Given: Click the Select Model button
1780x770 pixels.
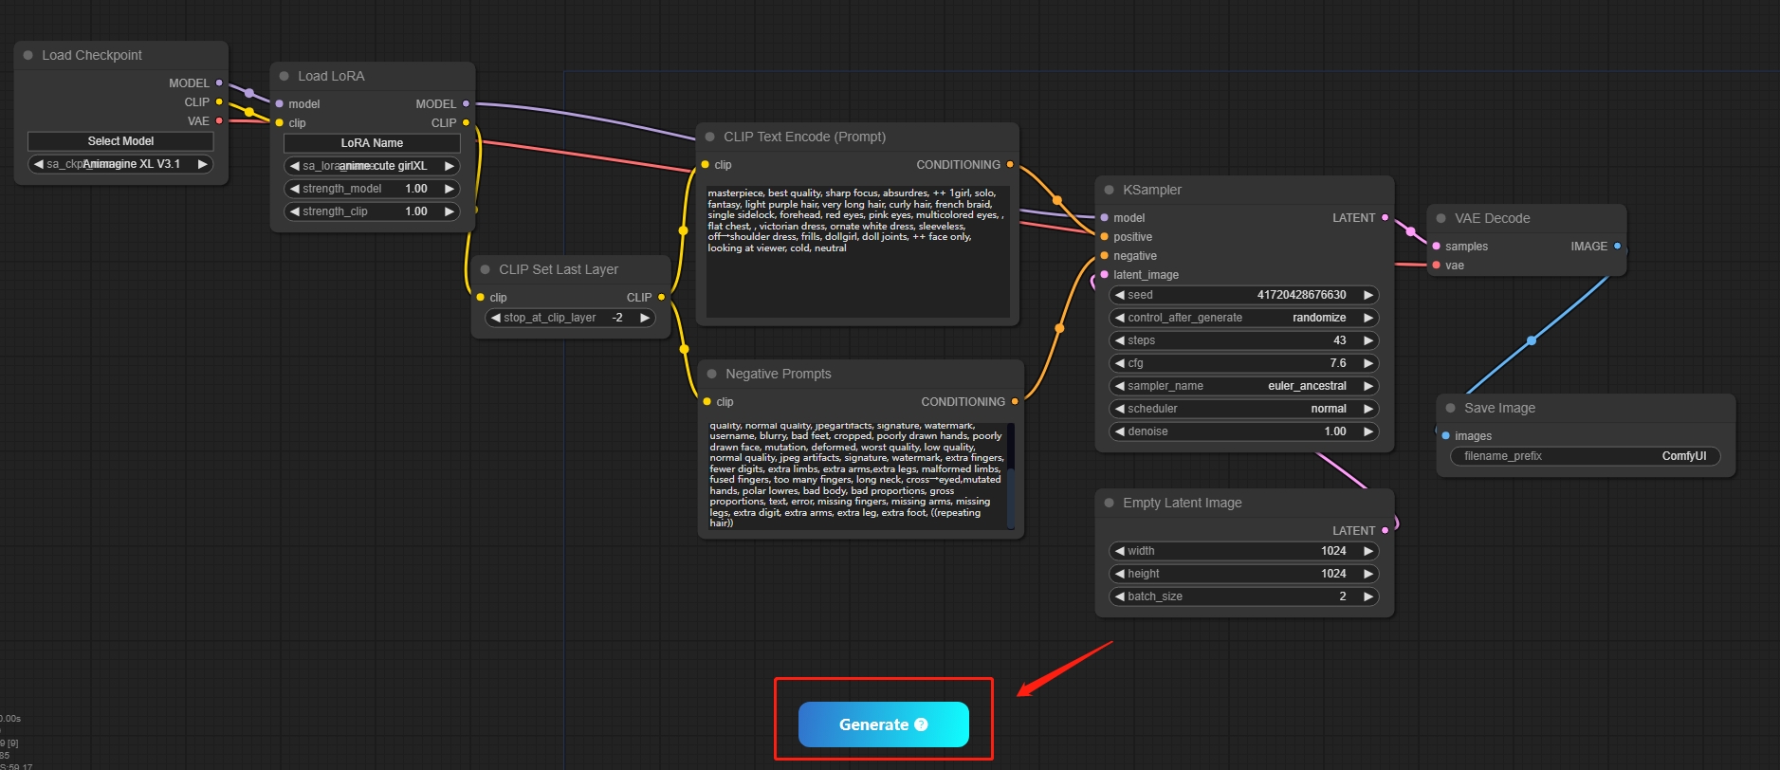Looking at the screenshot, I should [120, 141].
